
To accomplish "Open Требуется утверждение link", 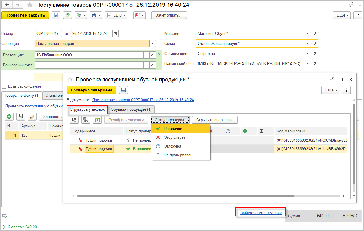I will click(261, 212).
